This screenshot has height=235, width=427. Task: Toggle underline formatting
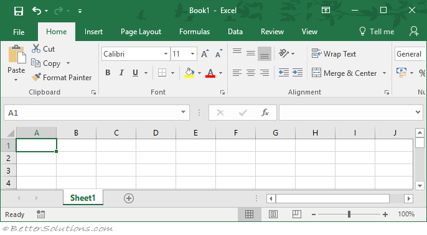coord(135,73)
